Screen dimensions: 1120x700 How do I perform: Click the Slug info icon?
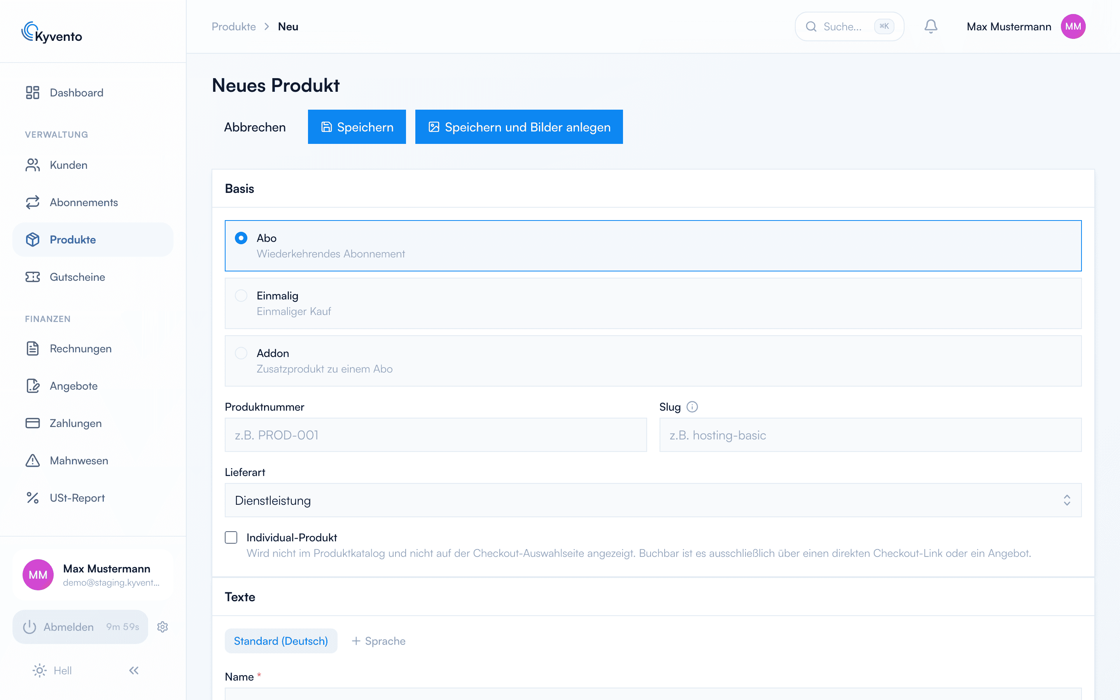point(692,406)
